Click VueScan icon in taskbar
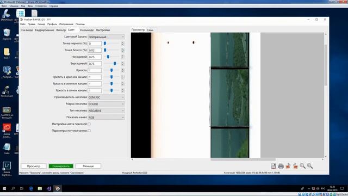The height and width of the screenshot is (196, 348). point(58,188)
